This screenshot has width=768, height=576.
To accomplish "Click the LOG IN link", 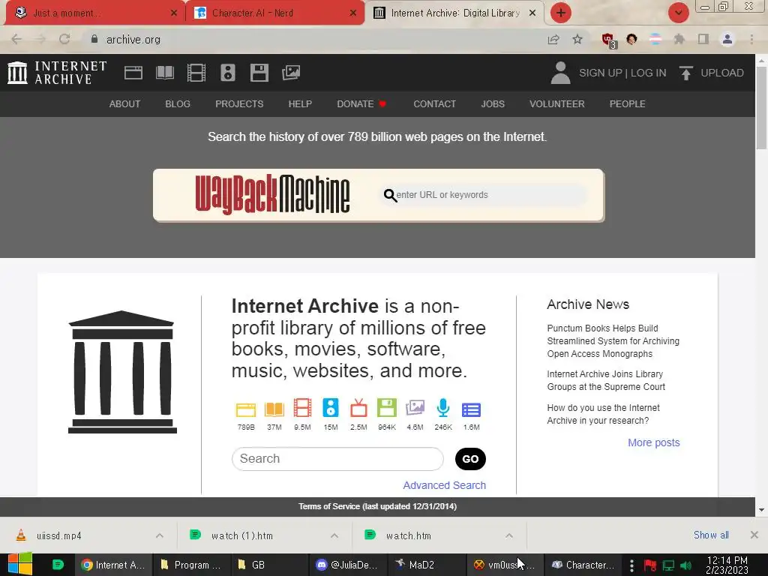I will 648,73.
